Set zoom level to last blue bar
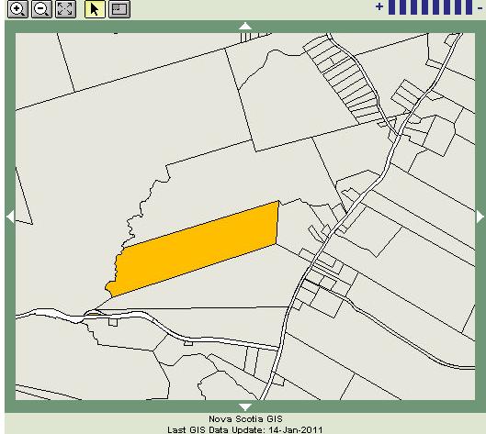Viewport: 486px width, 434px height. [469, 7]
